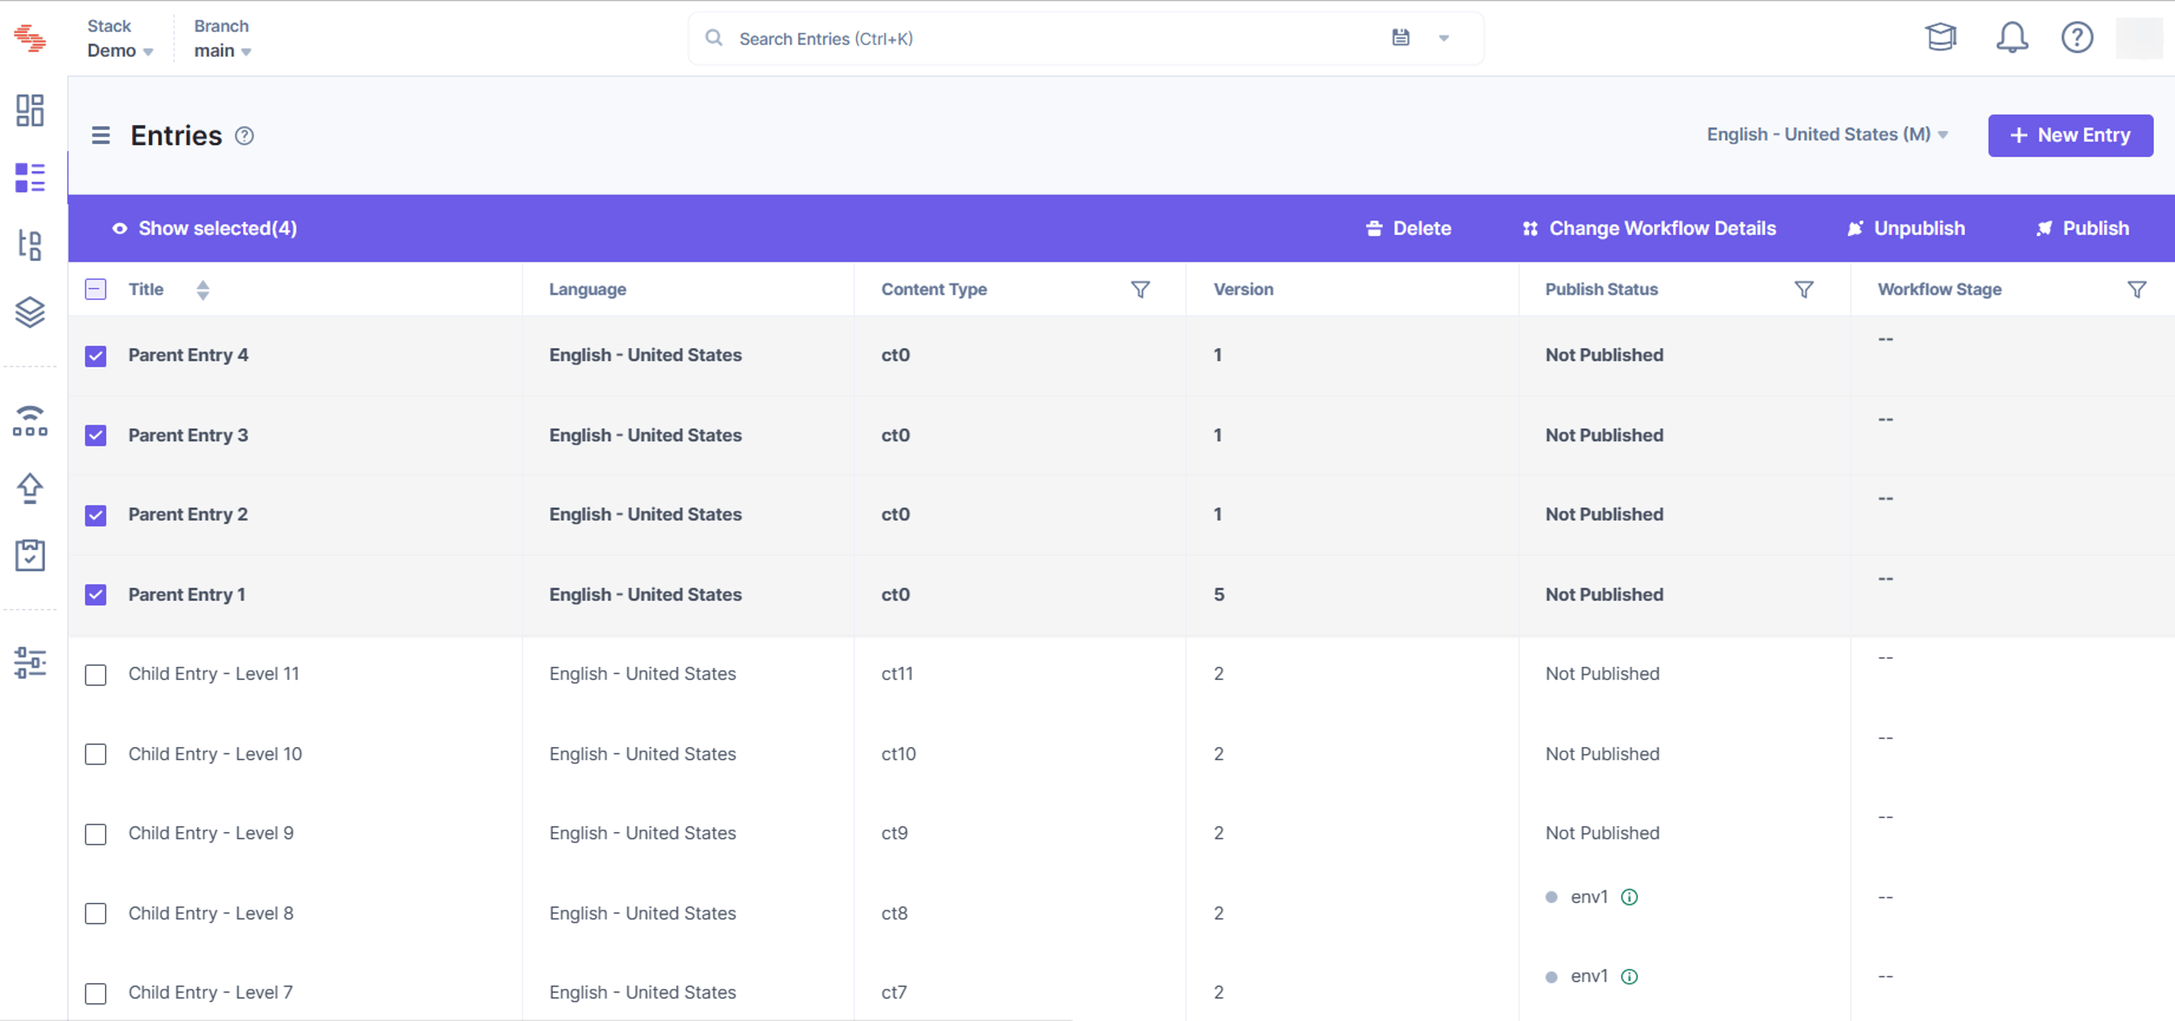
Task: Click the notifications bell icon
Action: click(x=2011, y=37)
